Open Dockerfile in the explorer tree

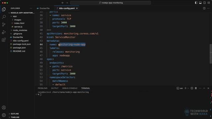point(18,37)
